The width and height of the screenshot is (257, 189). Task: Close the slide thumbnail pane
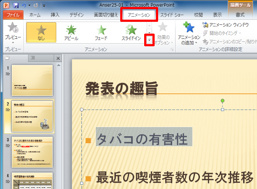(x=58, y=58)
